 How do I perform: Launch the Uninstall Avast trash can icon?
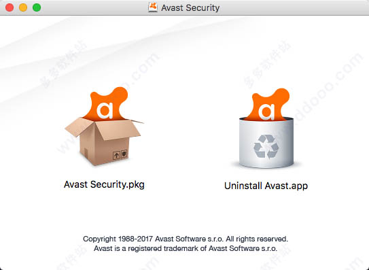266,129
